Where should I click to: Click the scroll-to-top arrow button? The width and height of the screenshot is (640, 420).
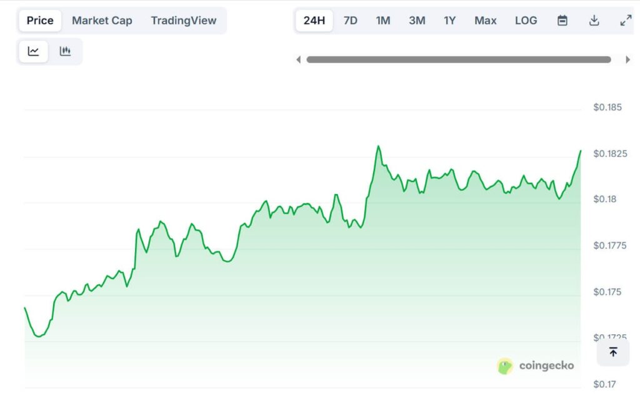(x=612, y=352)
